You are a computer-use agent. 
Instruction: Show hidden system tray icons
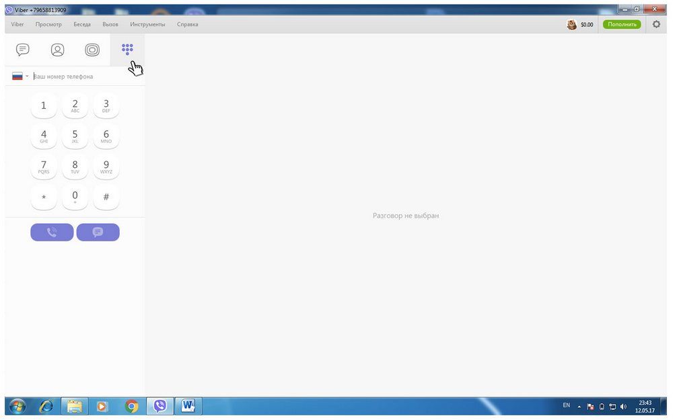pos(579,407)
